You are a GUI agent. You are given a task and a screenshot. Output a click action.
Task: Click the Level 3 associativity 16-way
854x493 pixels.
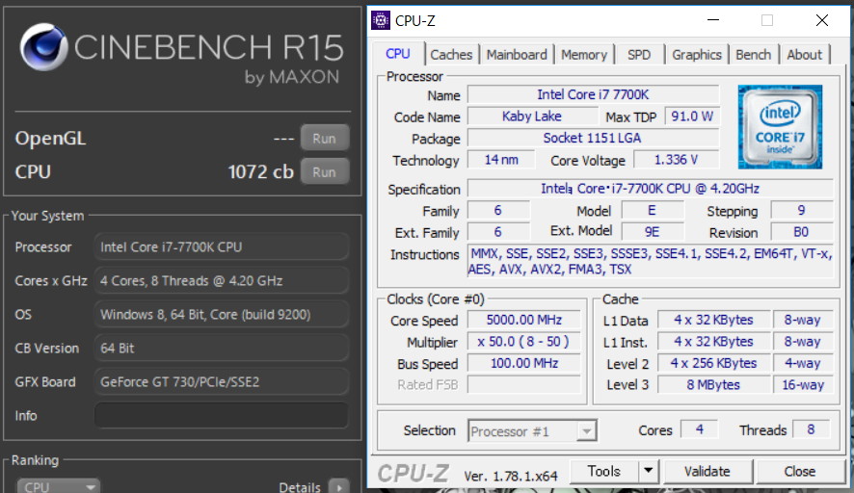point(803,385)
